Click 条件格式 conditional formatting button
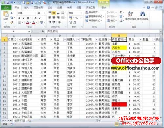The image size is (164, 128). pyautogui.click(x=93, y=12)
